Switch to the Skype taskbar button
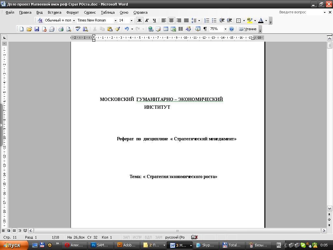 [205, 245]
